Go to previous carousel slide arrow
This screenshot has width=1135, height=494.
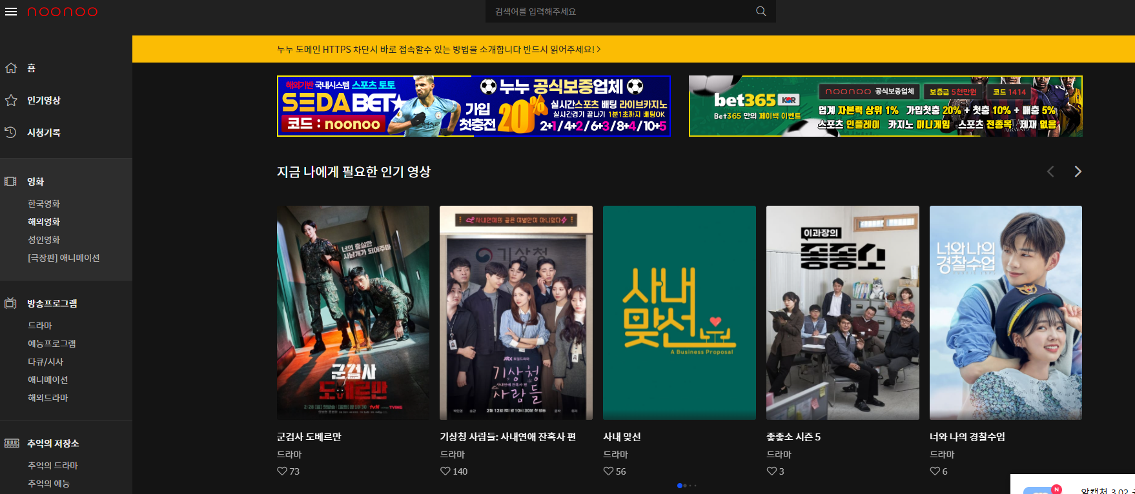point(1050,172)
